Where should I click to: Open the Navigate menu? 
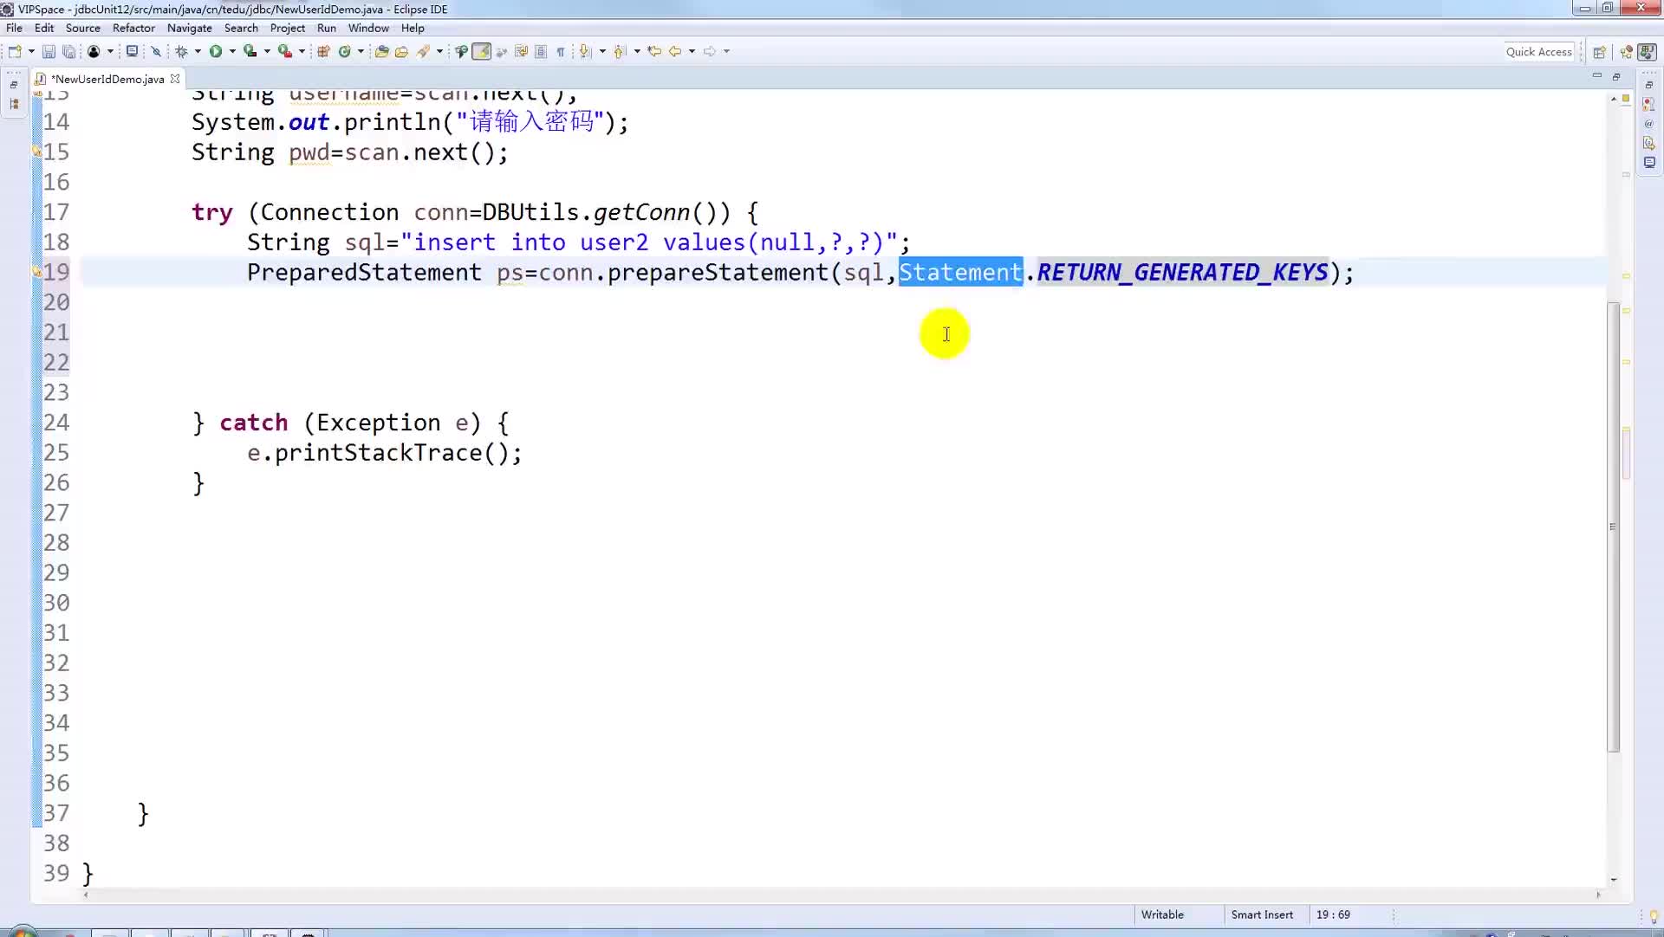tap(189, 28)
